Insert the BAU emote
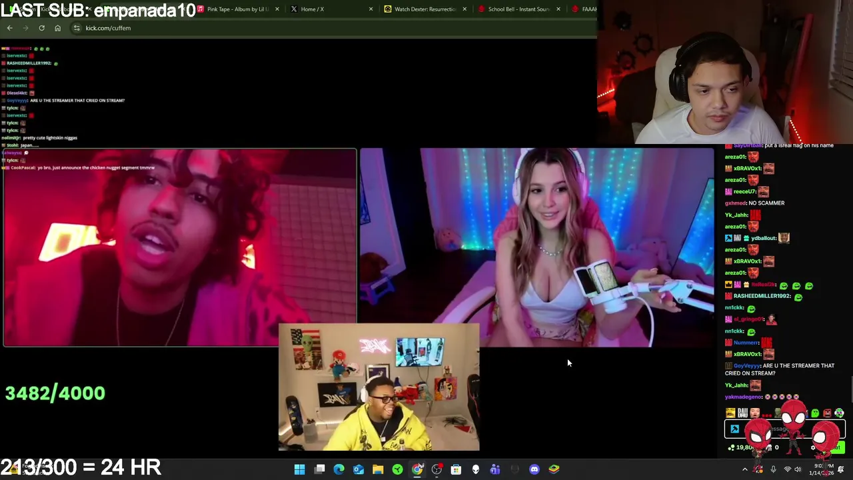Screen dimensions: 853x480 click(x=742, y=413)
